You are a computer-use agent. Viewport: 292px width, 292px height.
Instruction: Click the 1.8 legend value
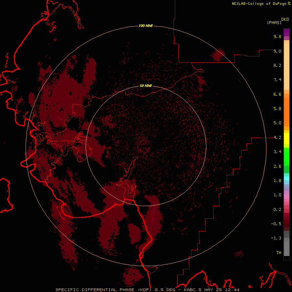point(277,181)
